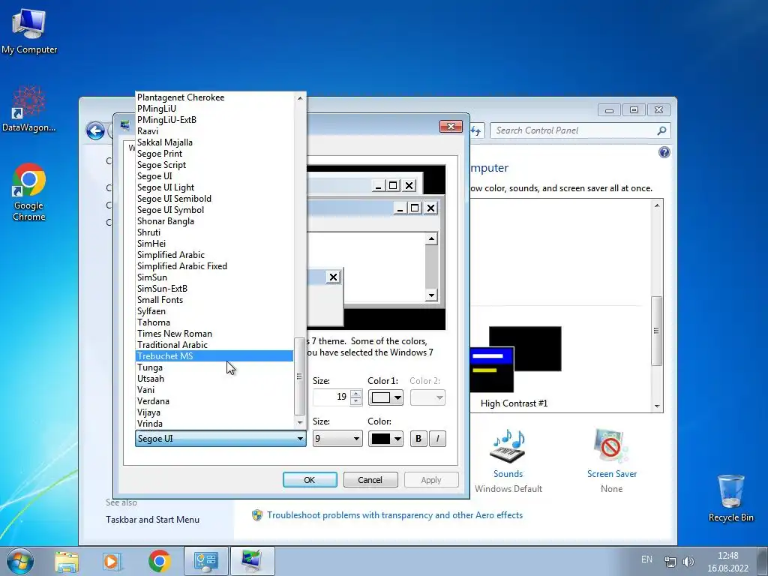768x576 pixels.
Task: Click the network tray icon
Action: pos(670,561)
